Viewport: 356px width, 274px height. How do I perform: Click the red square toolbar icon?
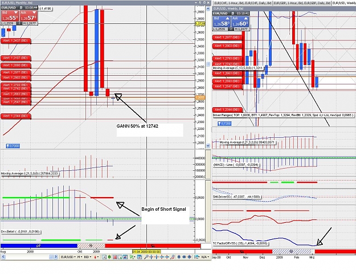point(114,257)
